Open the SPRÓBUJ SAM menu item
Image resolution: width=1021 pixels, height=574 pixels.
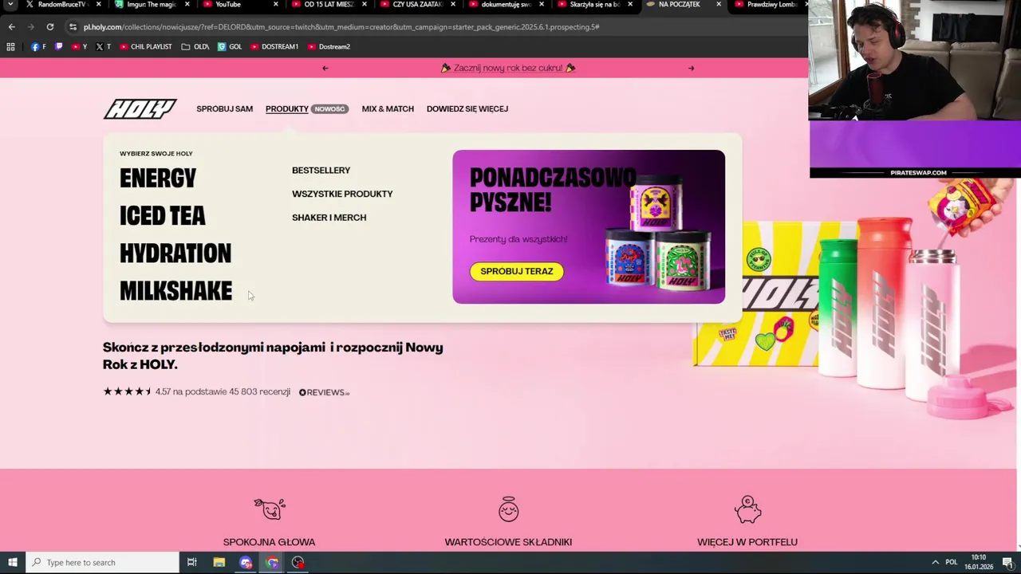(x=224, y=108)
